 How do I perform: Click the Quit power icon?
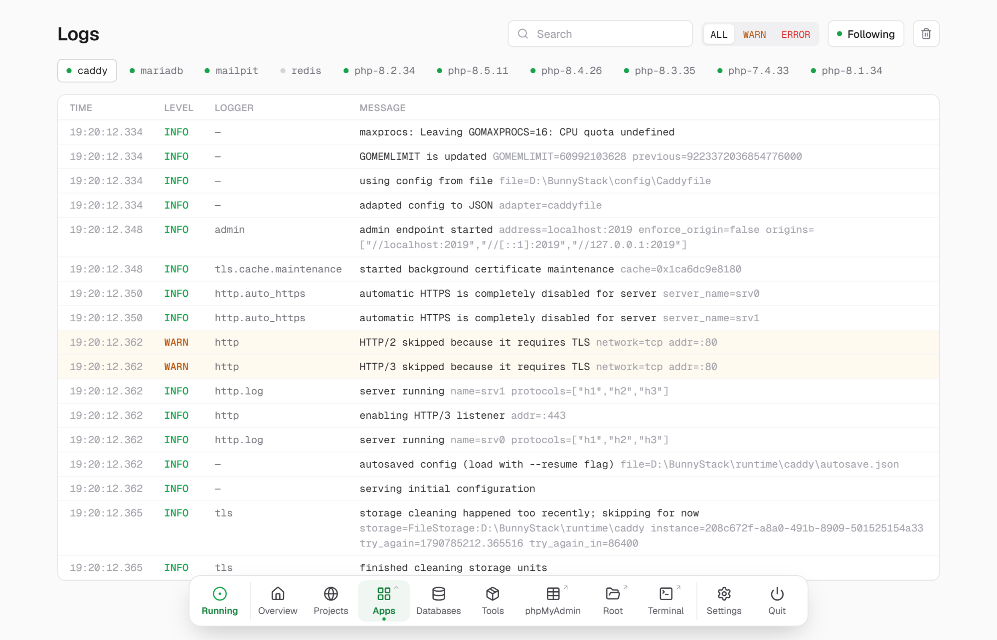[x=777, y=593]
